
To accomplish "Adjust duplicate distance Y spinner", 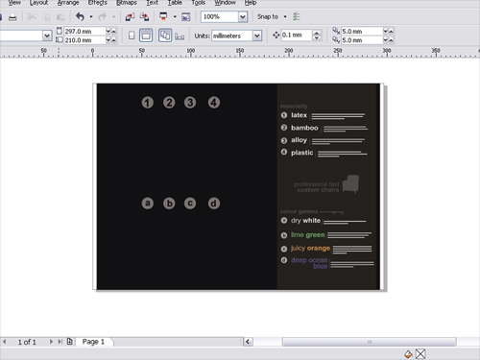I will [388, 40].
